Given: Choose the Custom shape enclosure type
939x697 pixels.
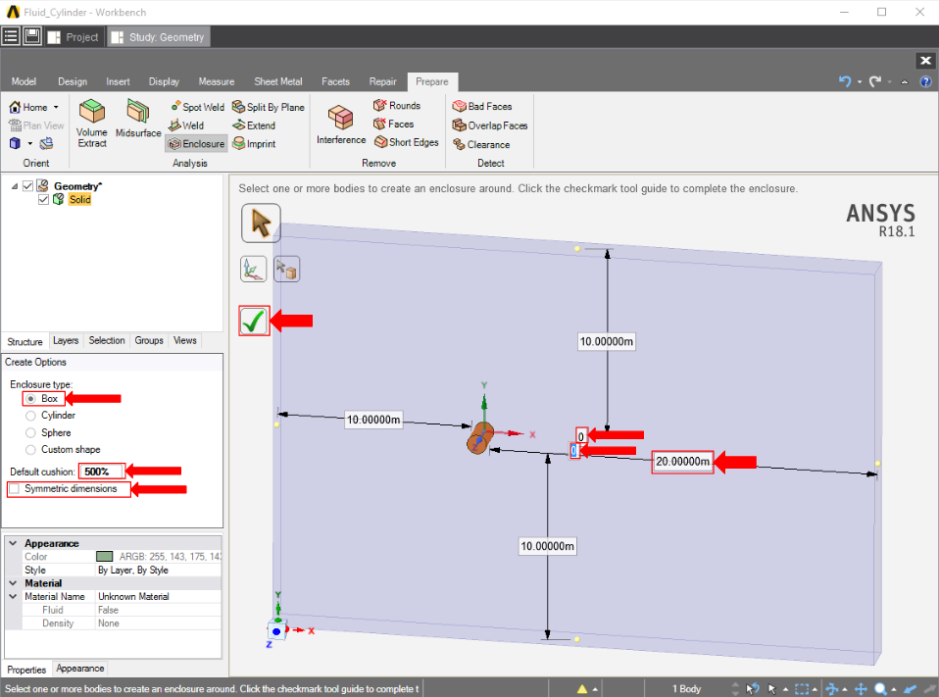Looking at the screenshot, I should tap(30, 450).
